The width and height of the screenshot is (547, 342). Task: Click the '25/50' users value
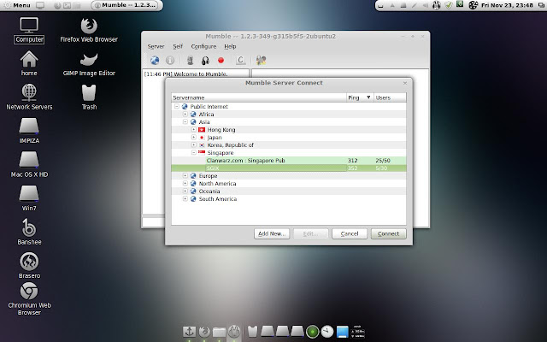tap(383, 161)
